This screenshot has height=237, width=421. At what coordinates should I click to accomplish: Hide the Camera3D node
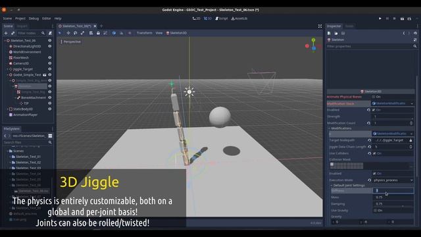pyautogui.click(x=50, y=63)
